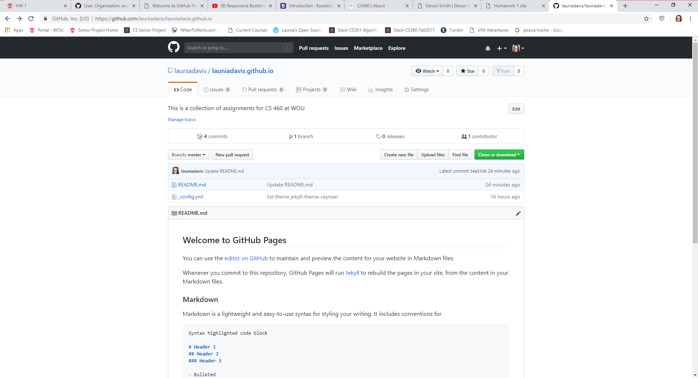Open the user profile avatar menu
This screenshot has width=698, height=378.
518,48
